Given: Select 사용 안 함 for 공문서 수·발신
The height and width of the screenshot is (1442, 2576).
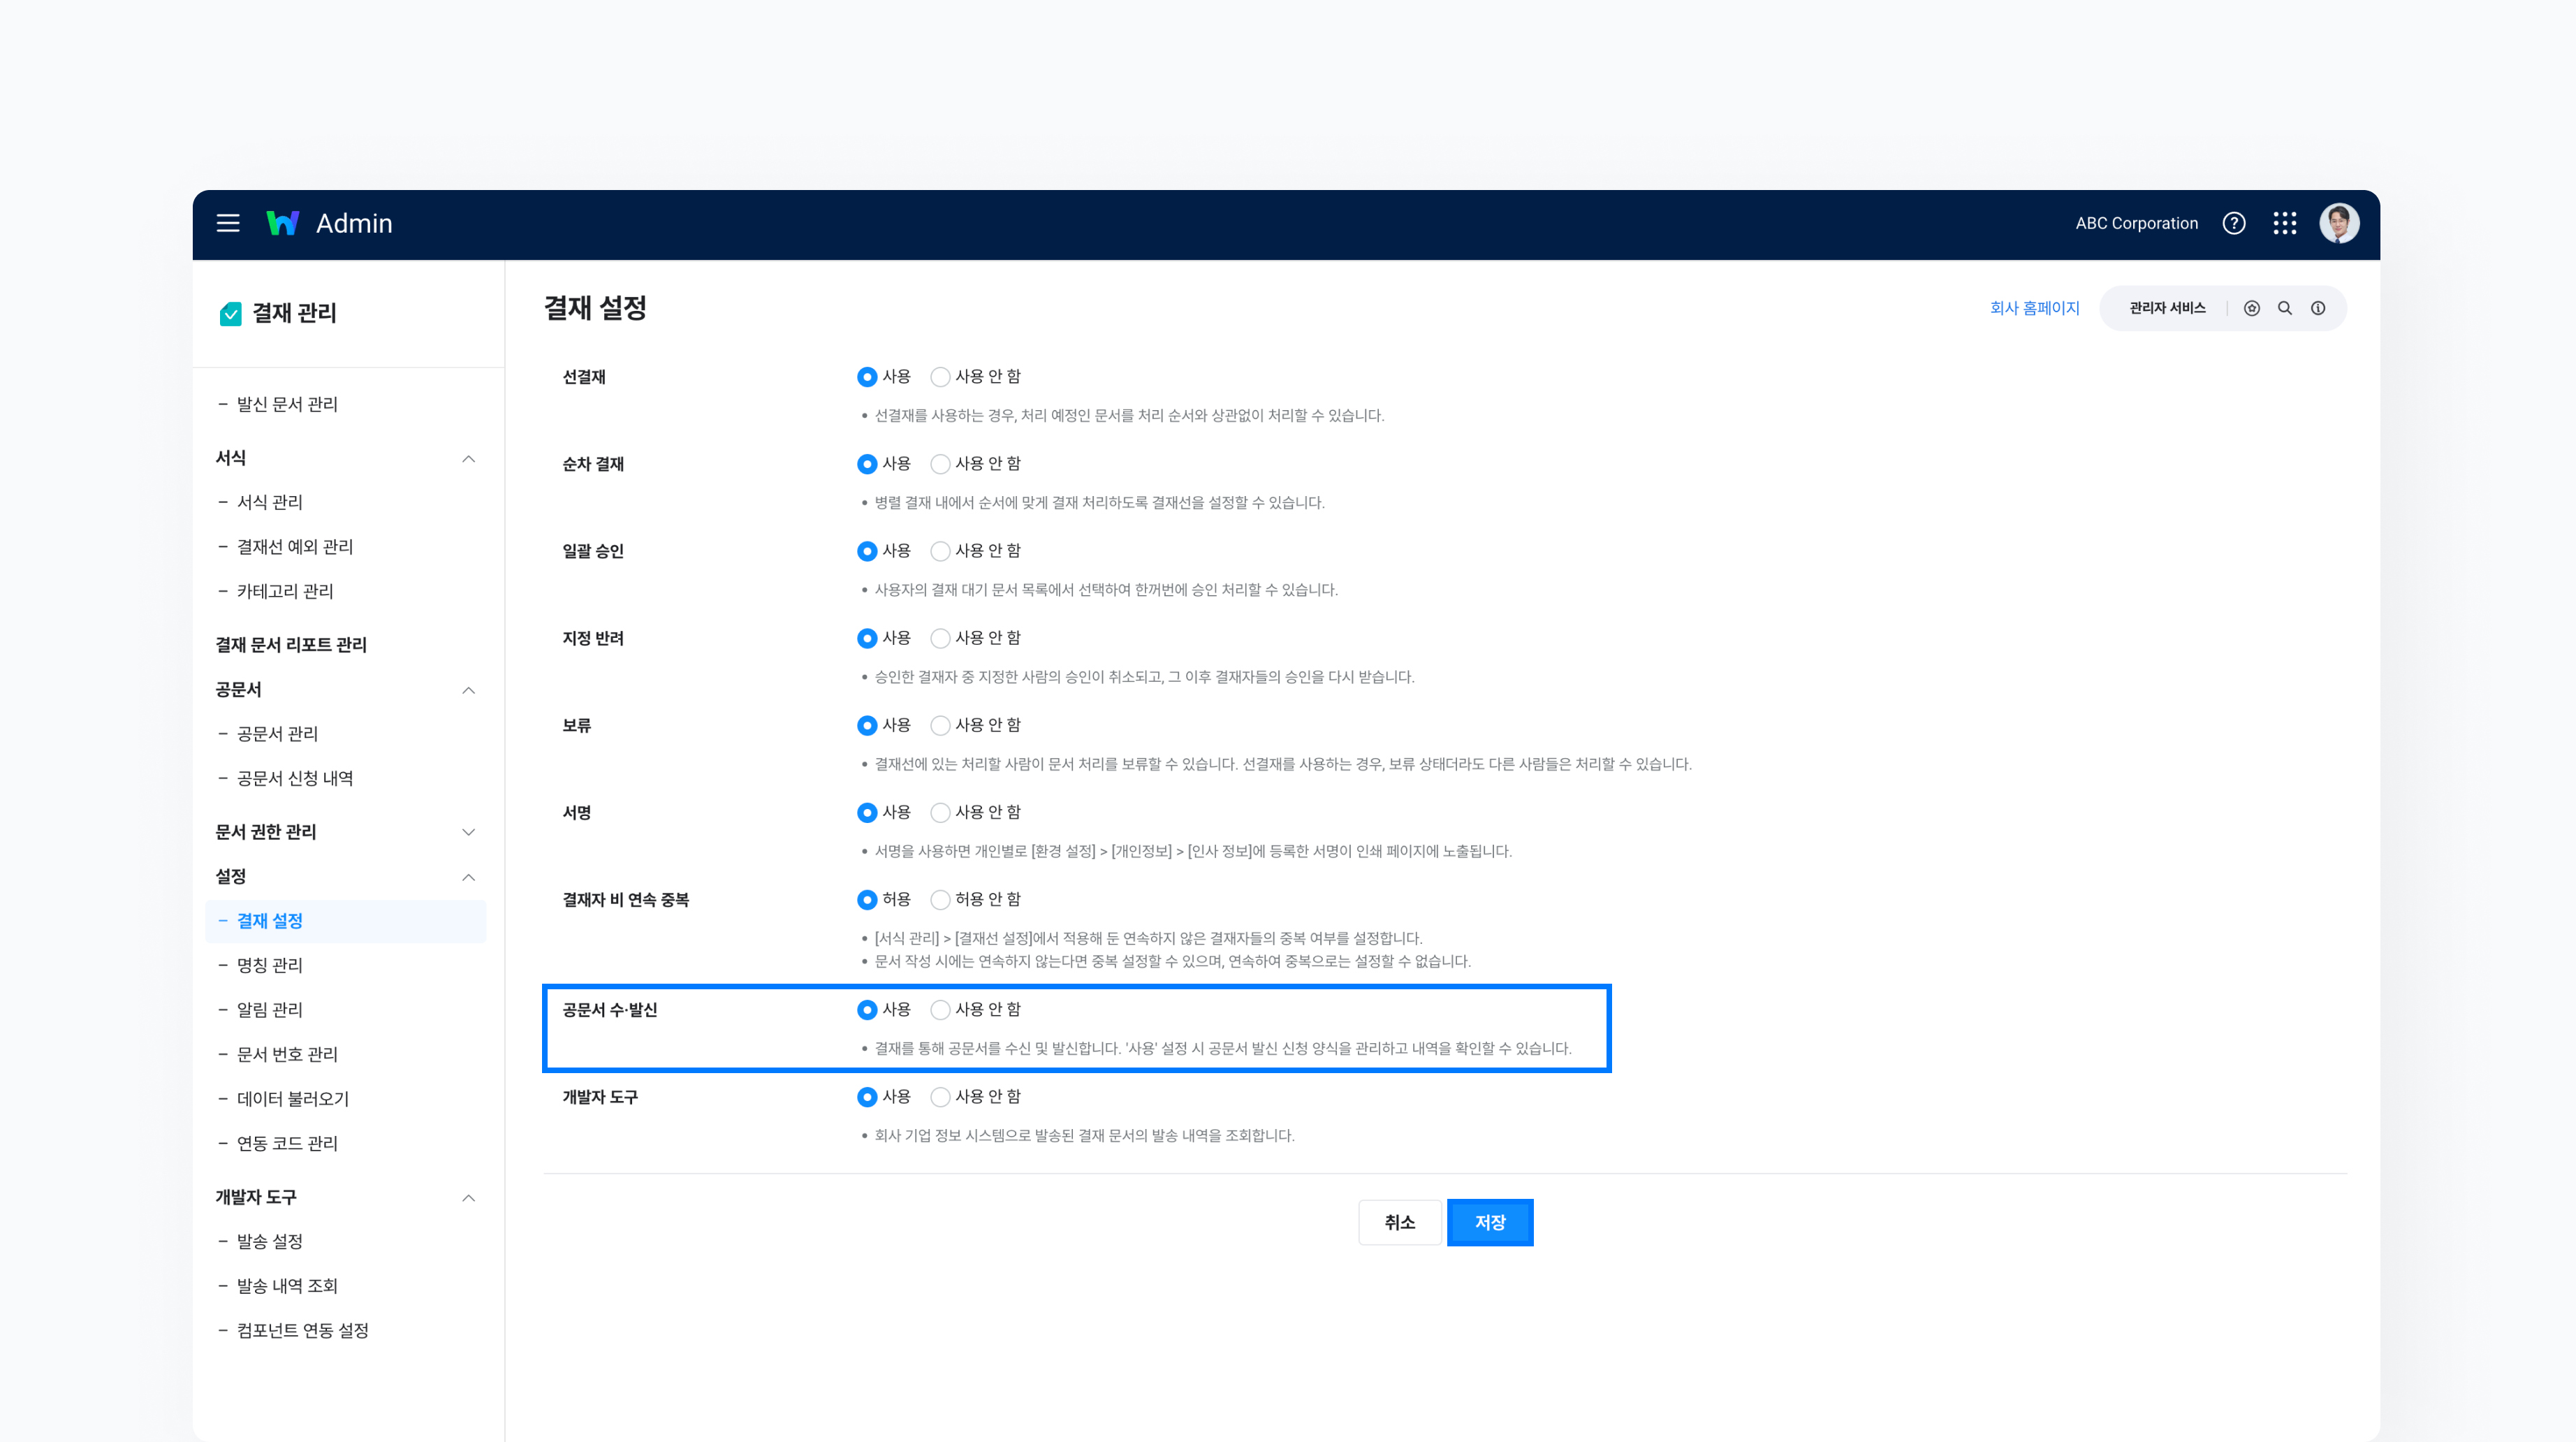Looking at the screenshot, I should (940, 1010).
